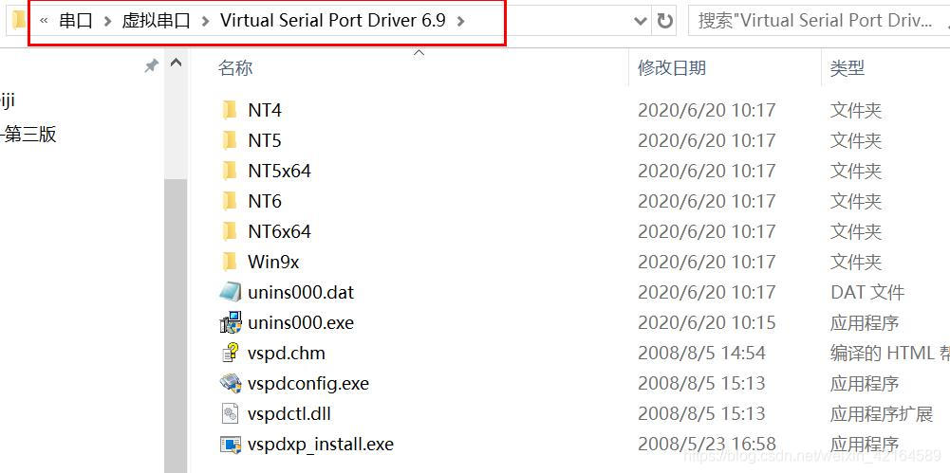The image size is (950, 473).
Task: Select the unins000.dat file name
Action: tap(301, 292)
